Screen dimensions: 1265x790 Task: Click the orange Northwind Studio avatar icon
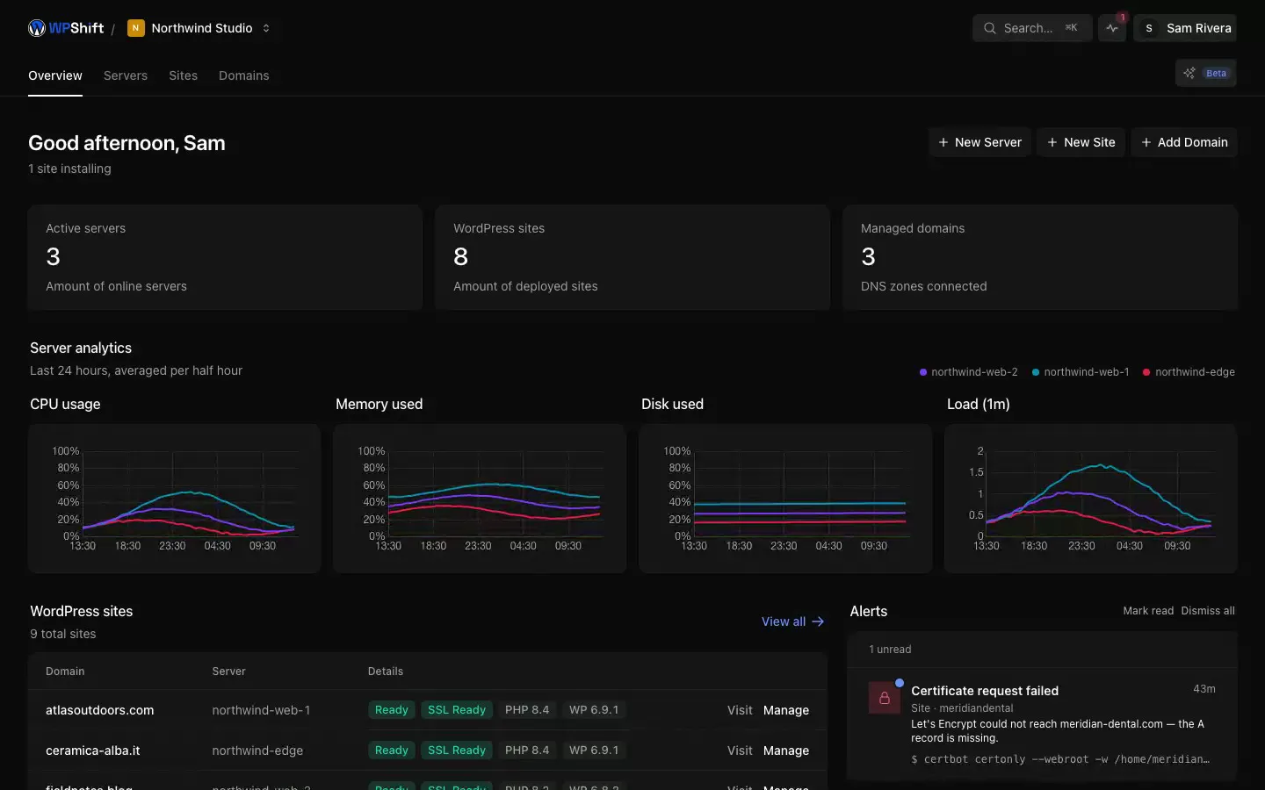click(x=135, y=28)
